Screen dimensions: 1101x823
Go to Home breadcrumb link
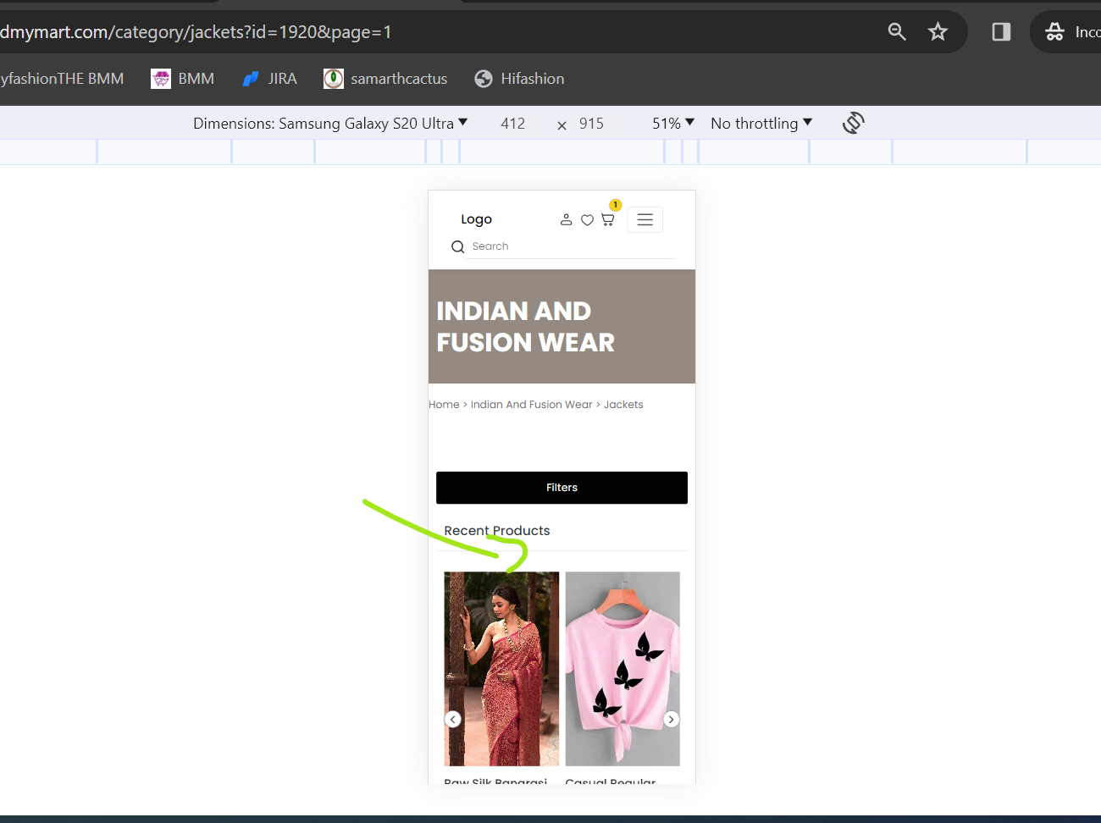444,405
